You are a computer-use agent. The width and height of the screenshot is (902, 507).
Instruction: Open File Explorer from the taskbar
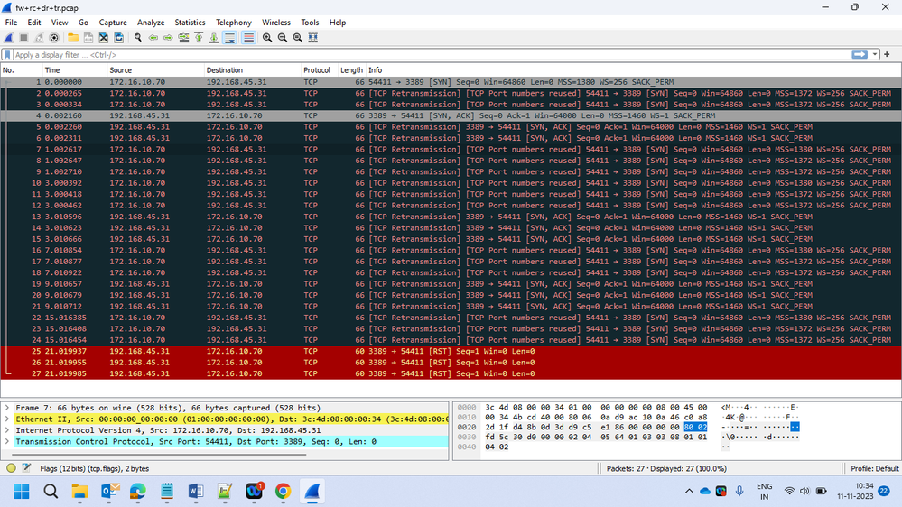point(79,492)
